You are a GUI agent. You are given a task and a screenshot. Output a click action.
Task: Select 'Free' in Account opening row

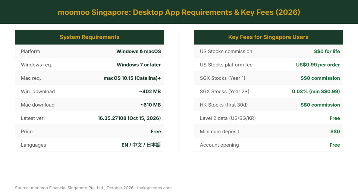(335, 145)
